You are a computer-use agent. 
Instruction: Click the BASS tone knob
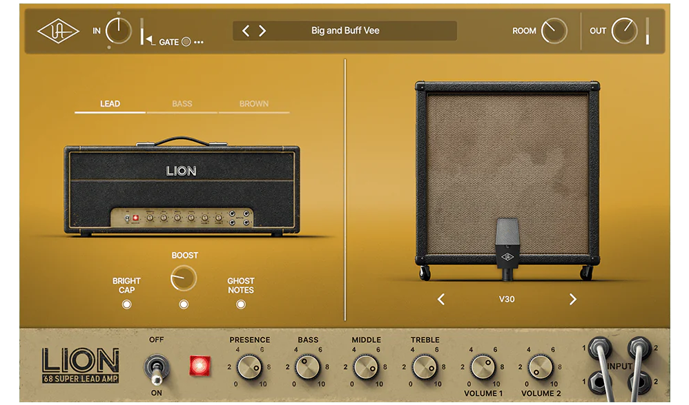[x=307, y=367]
